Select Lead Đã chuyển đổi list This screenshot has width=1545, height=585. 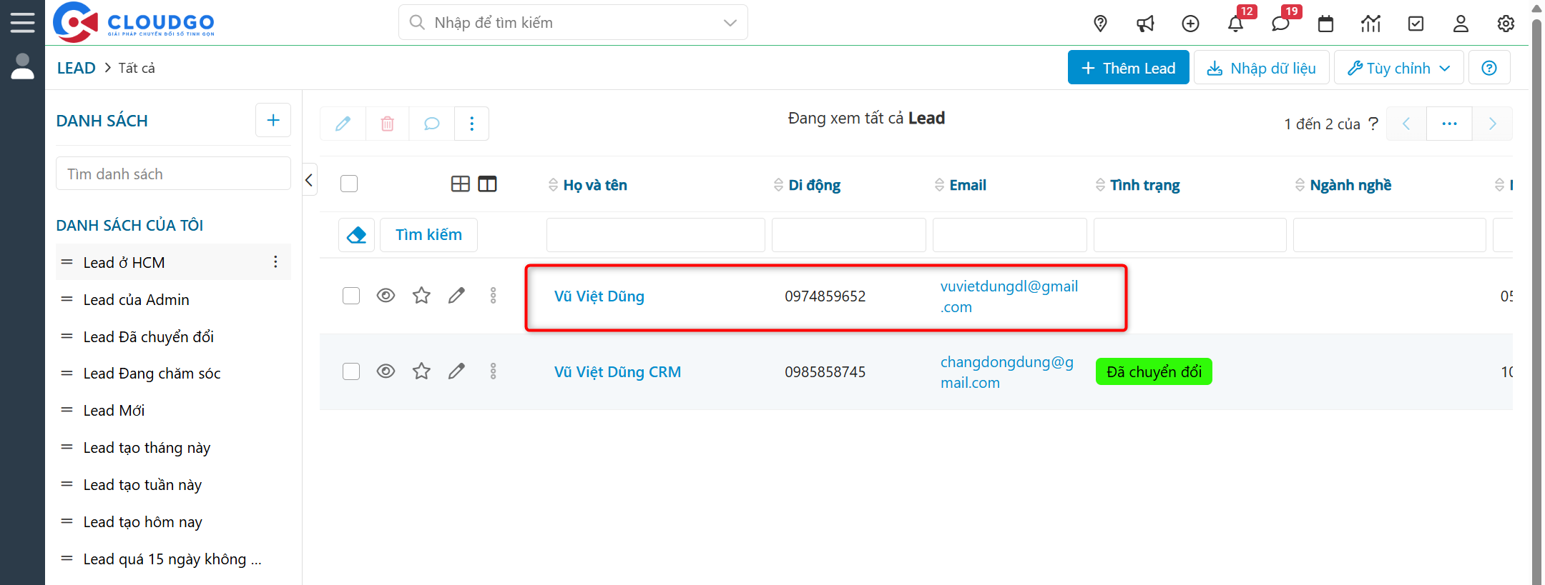pos(148,337)
